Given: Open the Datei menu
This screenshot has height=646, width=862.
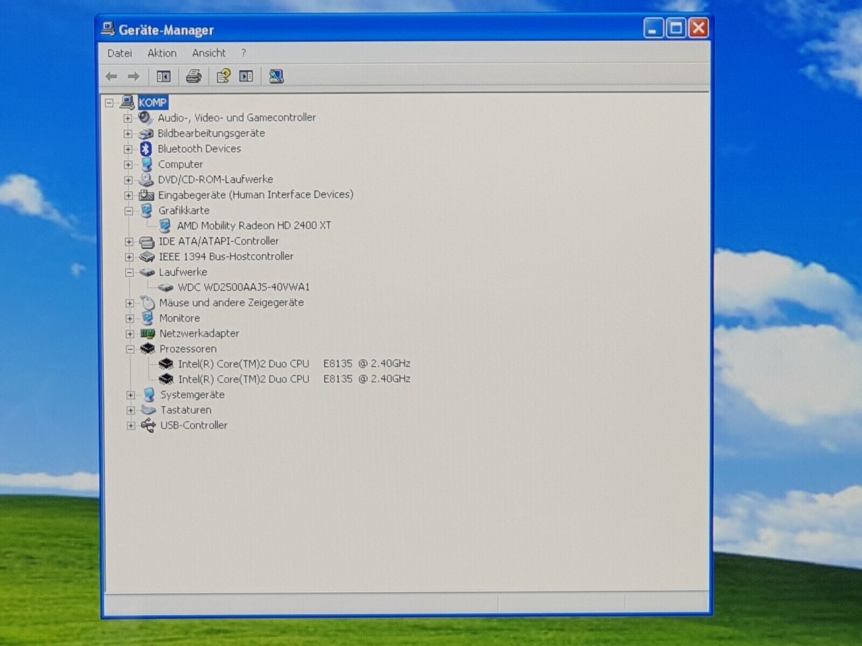Looking at the screenshot, I should coord(120,53).
